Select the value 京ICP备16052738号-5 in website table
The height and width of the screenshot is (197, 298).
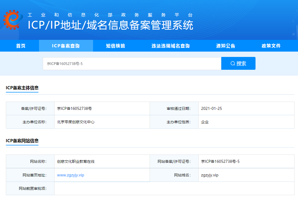(220, 161)
